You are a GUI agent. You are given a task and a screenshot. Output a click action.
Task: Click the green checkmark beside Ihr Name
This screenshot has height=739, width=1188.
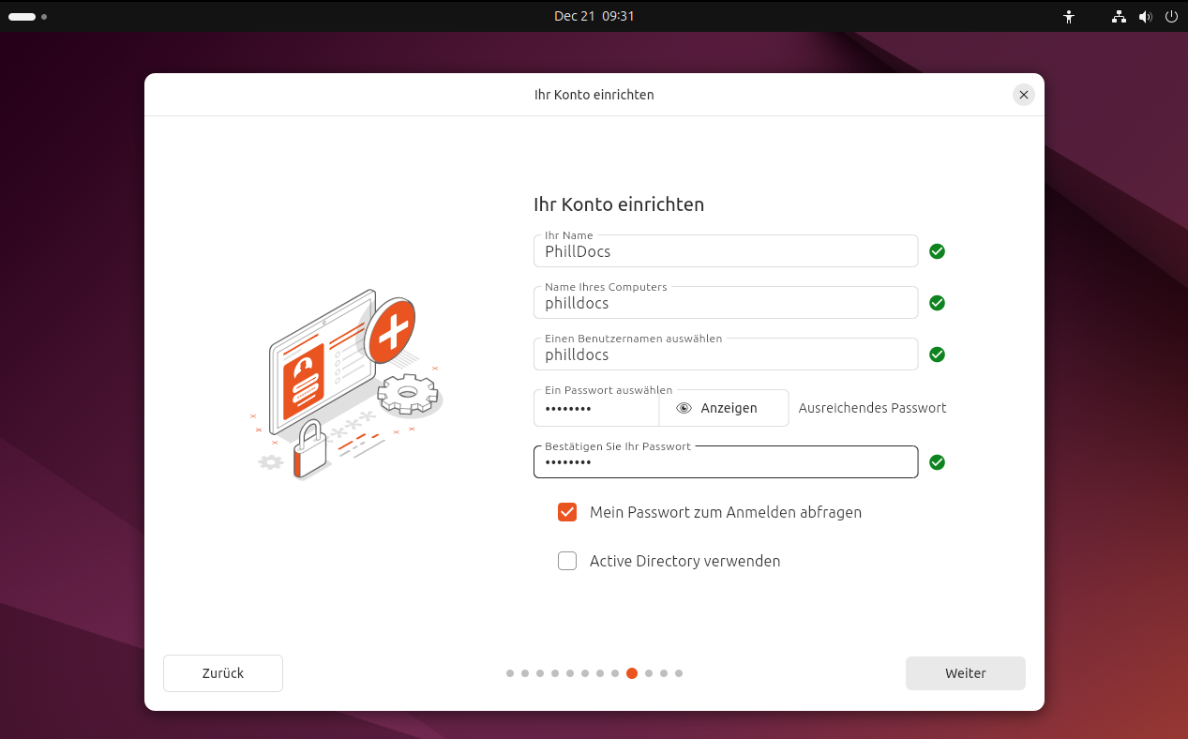937,251
